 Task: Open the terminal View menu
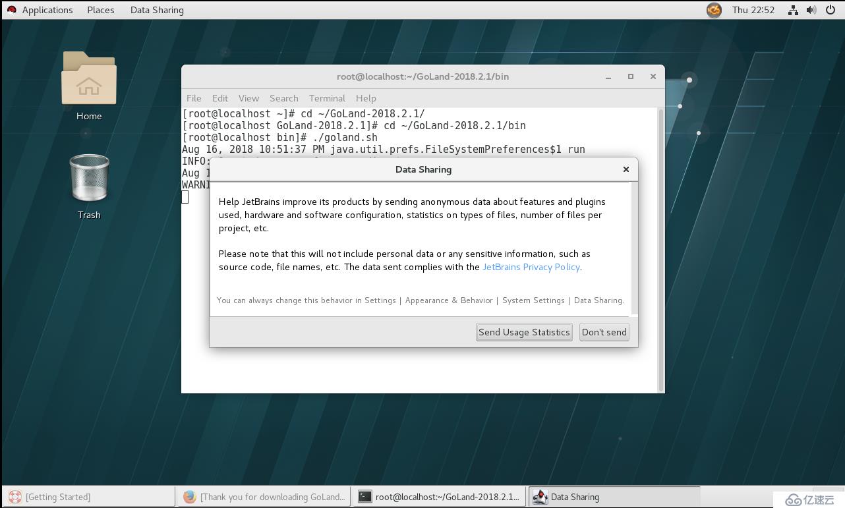point(248,98)
